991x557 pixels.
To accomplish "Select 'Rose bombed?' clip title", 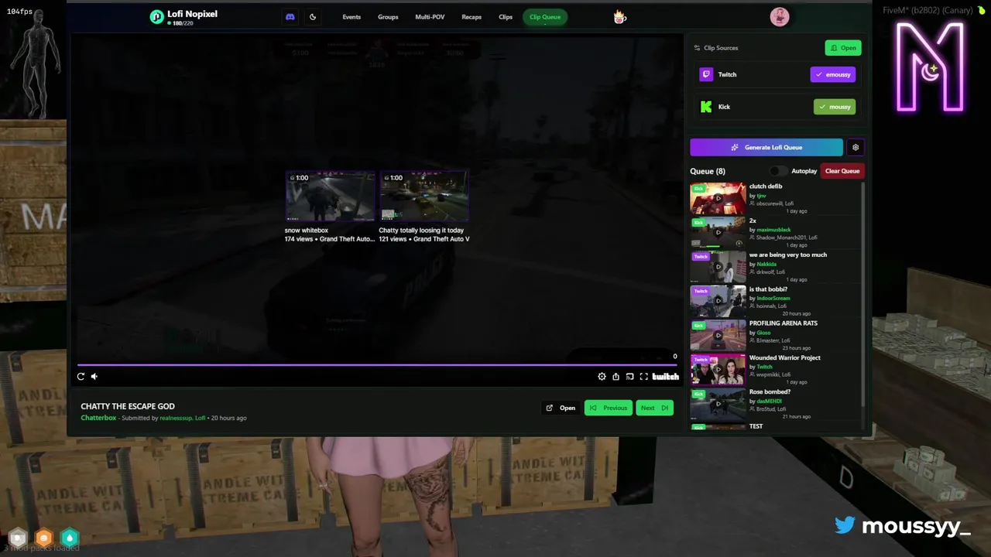I will [x=770, y=391].
